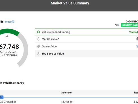Click the 15,466 mi odometer value
Image resolution: width=138 pixels, height=104 pixels.
coord(67,102)
